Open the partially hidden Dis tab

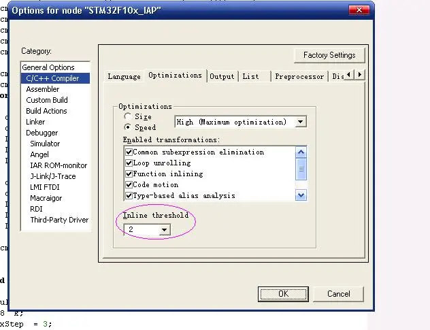(337, 76)
